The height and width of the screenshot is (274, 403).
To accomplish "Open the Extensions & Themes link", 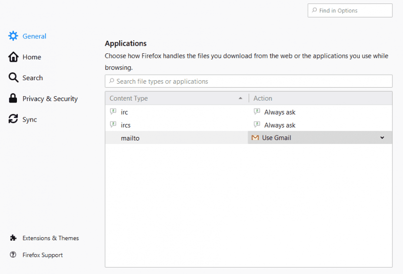I will (50, 238).
